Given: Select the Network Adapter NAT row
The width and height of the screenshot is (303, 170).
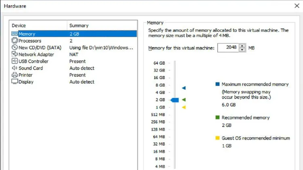Looking at the screenshot, I should [74, 54].
